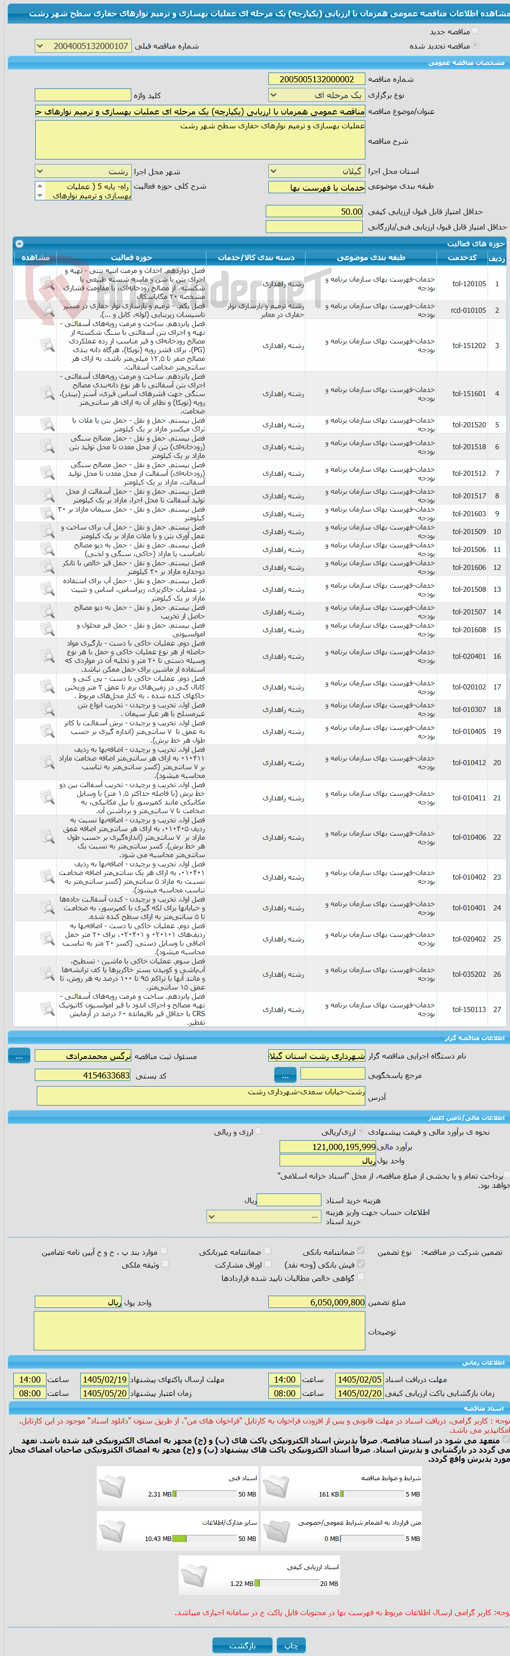This screenshot has height=1656, width=510.
Task: Open the متن قرارداد folder icon
Action: click(x=276, y=1531)
